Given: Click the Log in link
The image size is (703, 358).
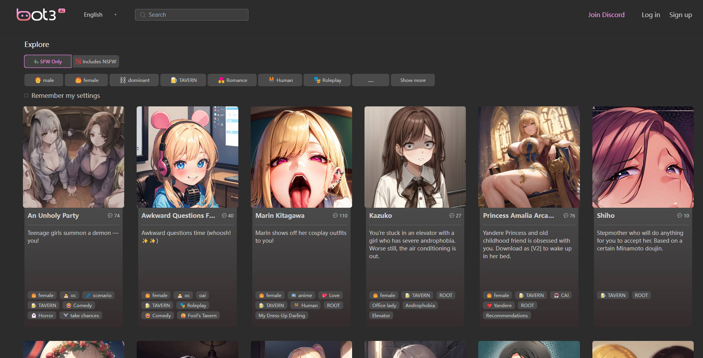Looking at the screenshot, I should [x=651, y=15].
